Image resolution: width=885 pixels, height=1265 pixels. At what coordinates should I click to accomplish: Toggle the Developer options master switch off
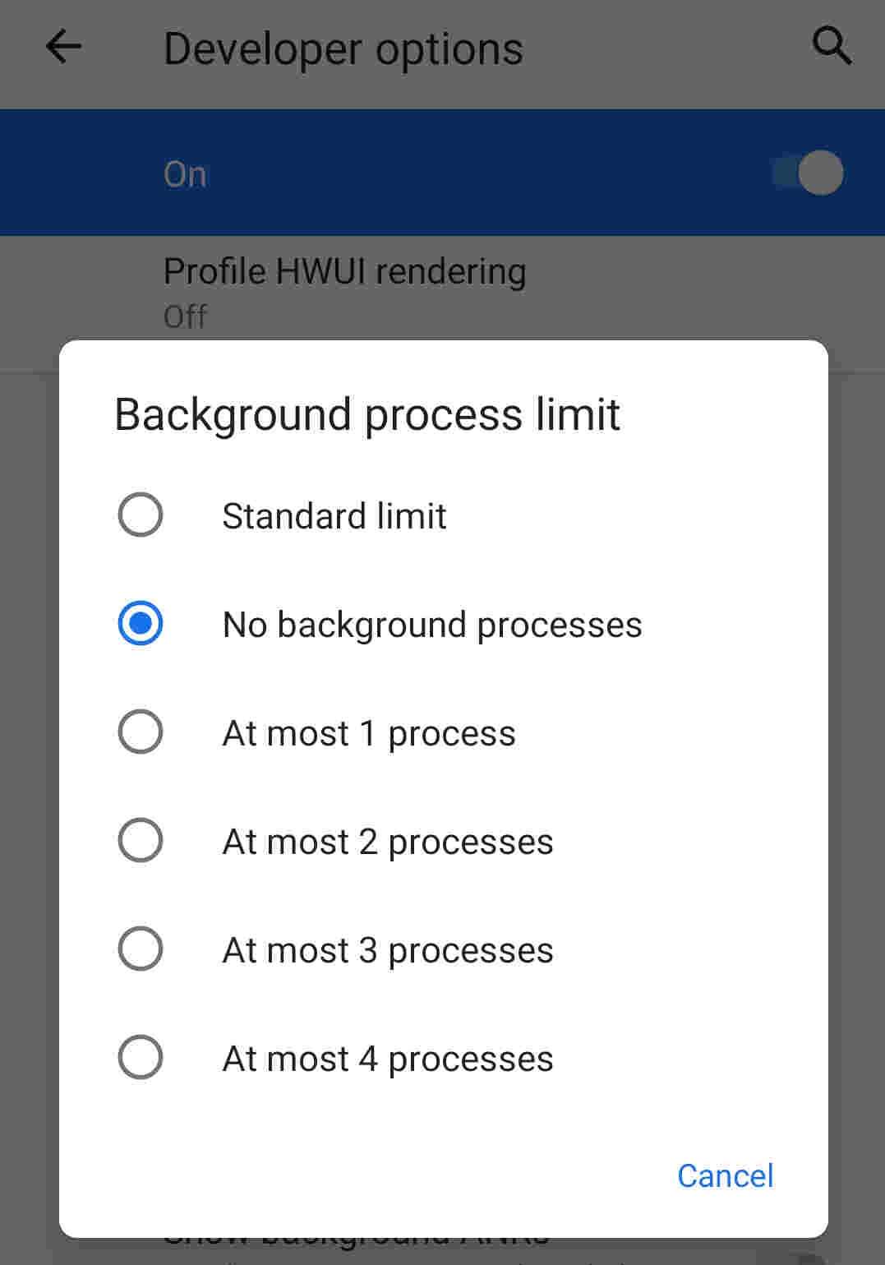click(x=807, y=173)
